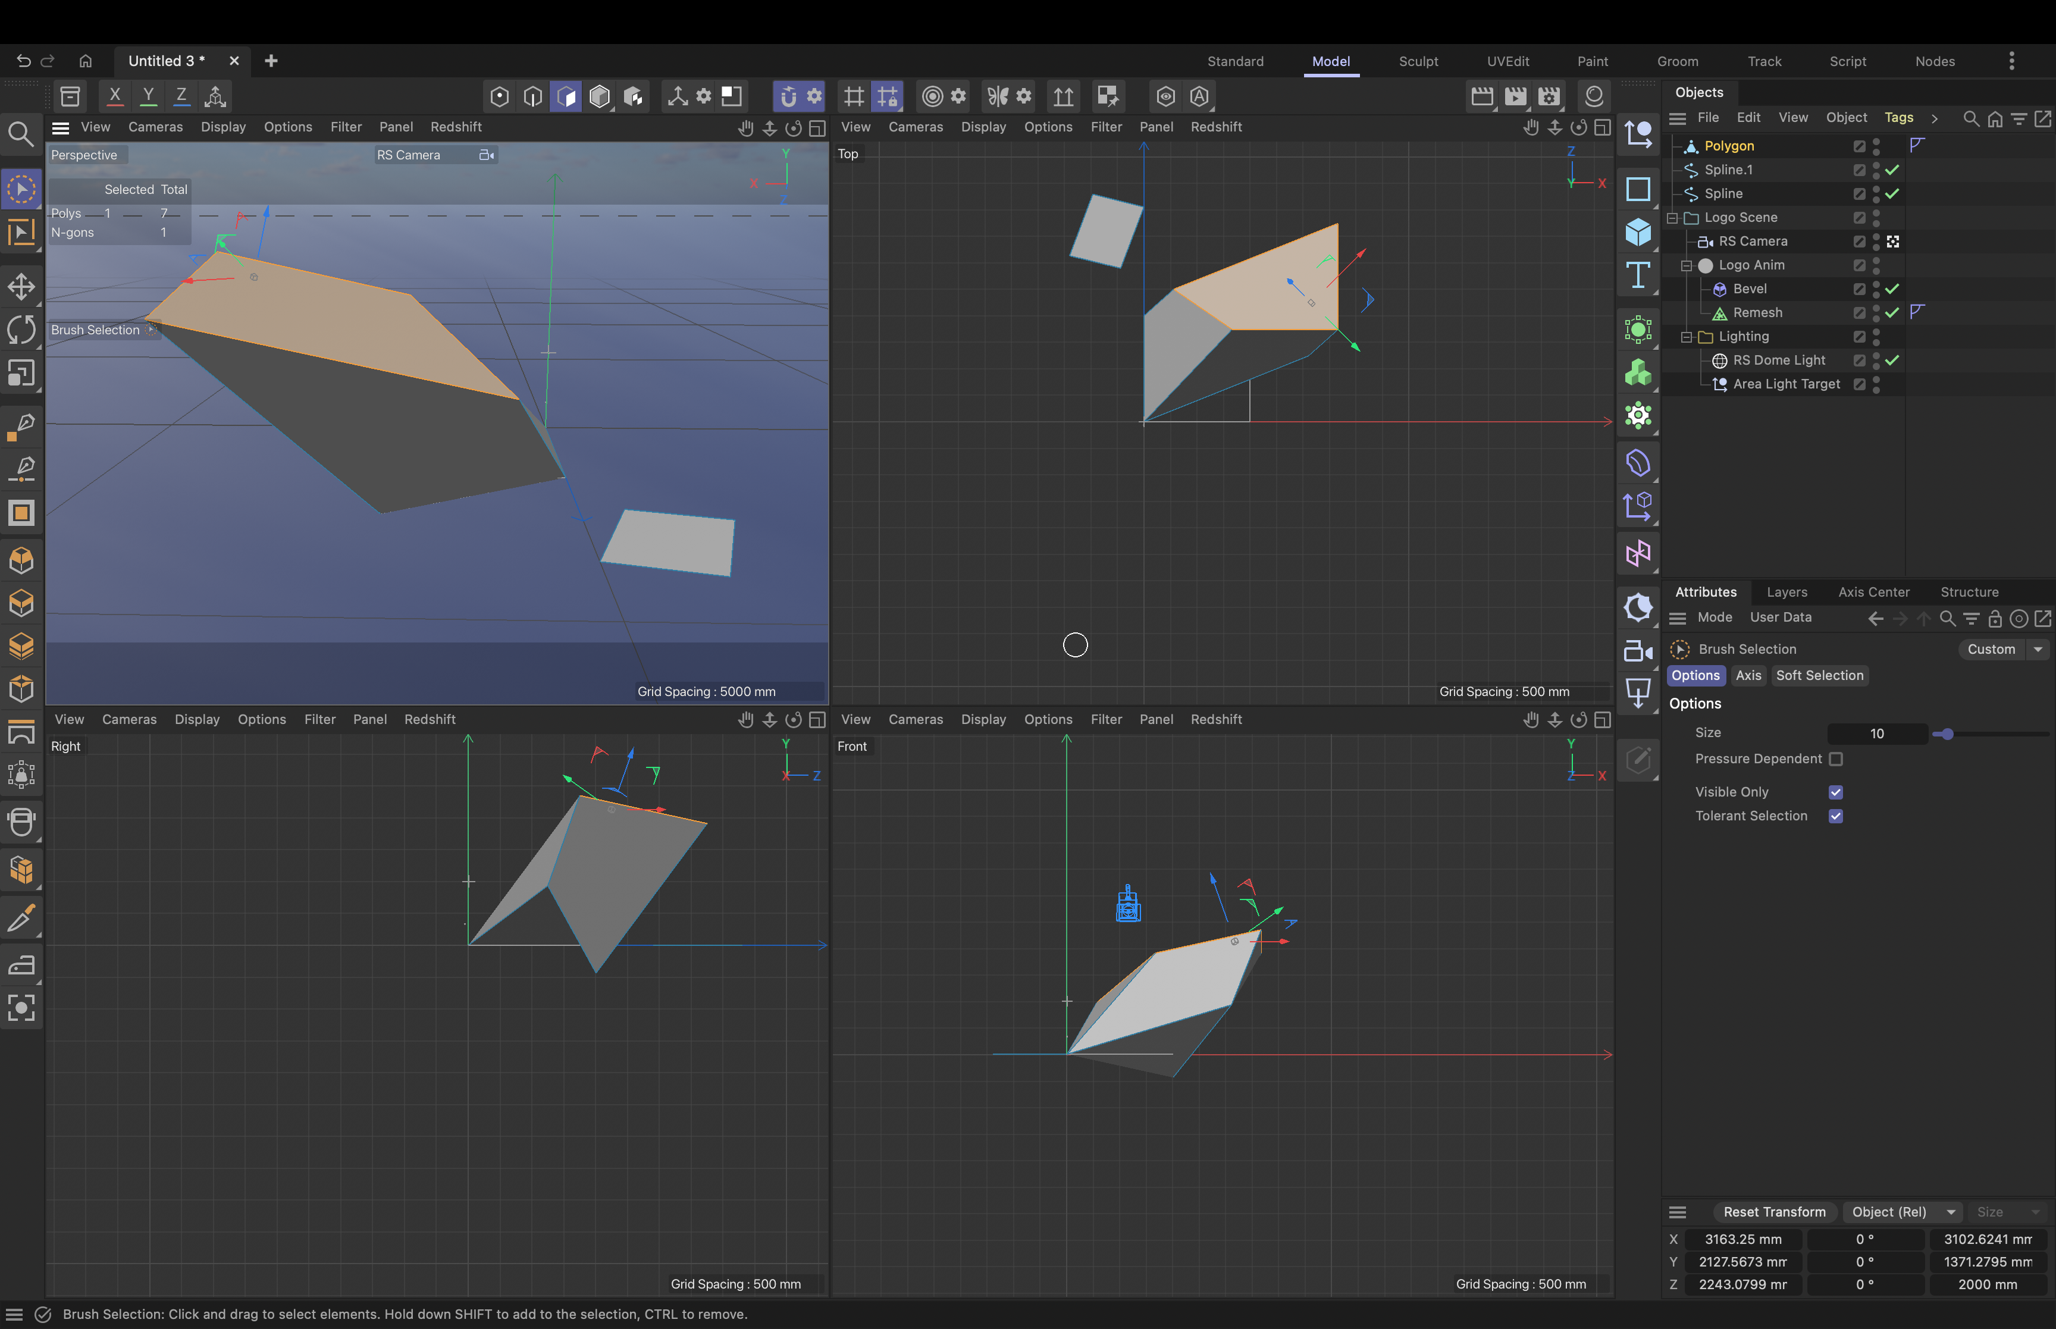Viewport: 2056px width, 1329px height.
Task: Open the Custom preset dropdown
Action: click(x=2004, y=649)
